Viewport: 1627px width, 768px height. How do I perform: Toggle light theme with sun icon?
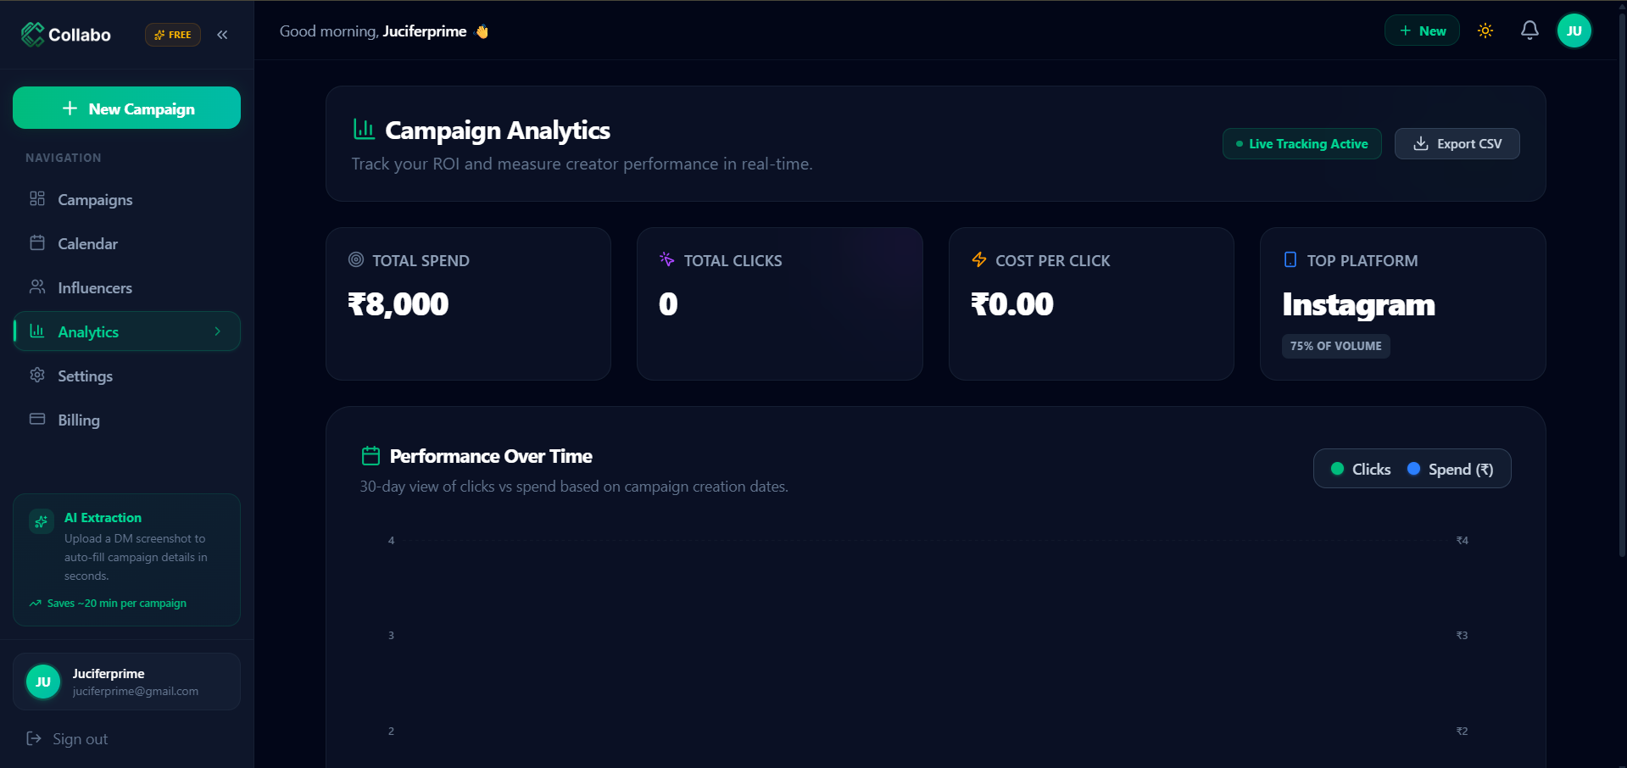[1485, 31]
